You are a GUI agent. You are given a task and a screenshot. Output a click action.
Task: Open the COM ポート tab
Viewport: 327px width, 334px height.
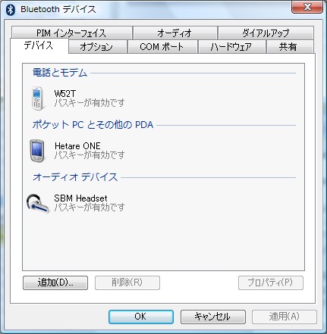[162, 47]
